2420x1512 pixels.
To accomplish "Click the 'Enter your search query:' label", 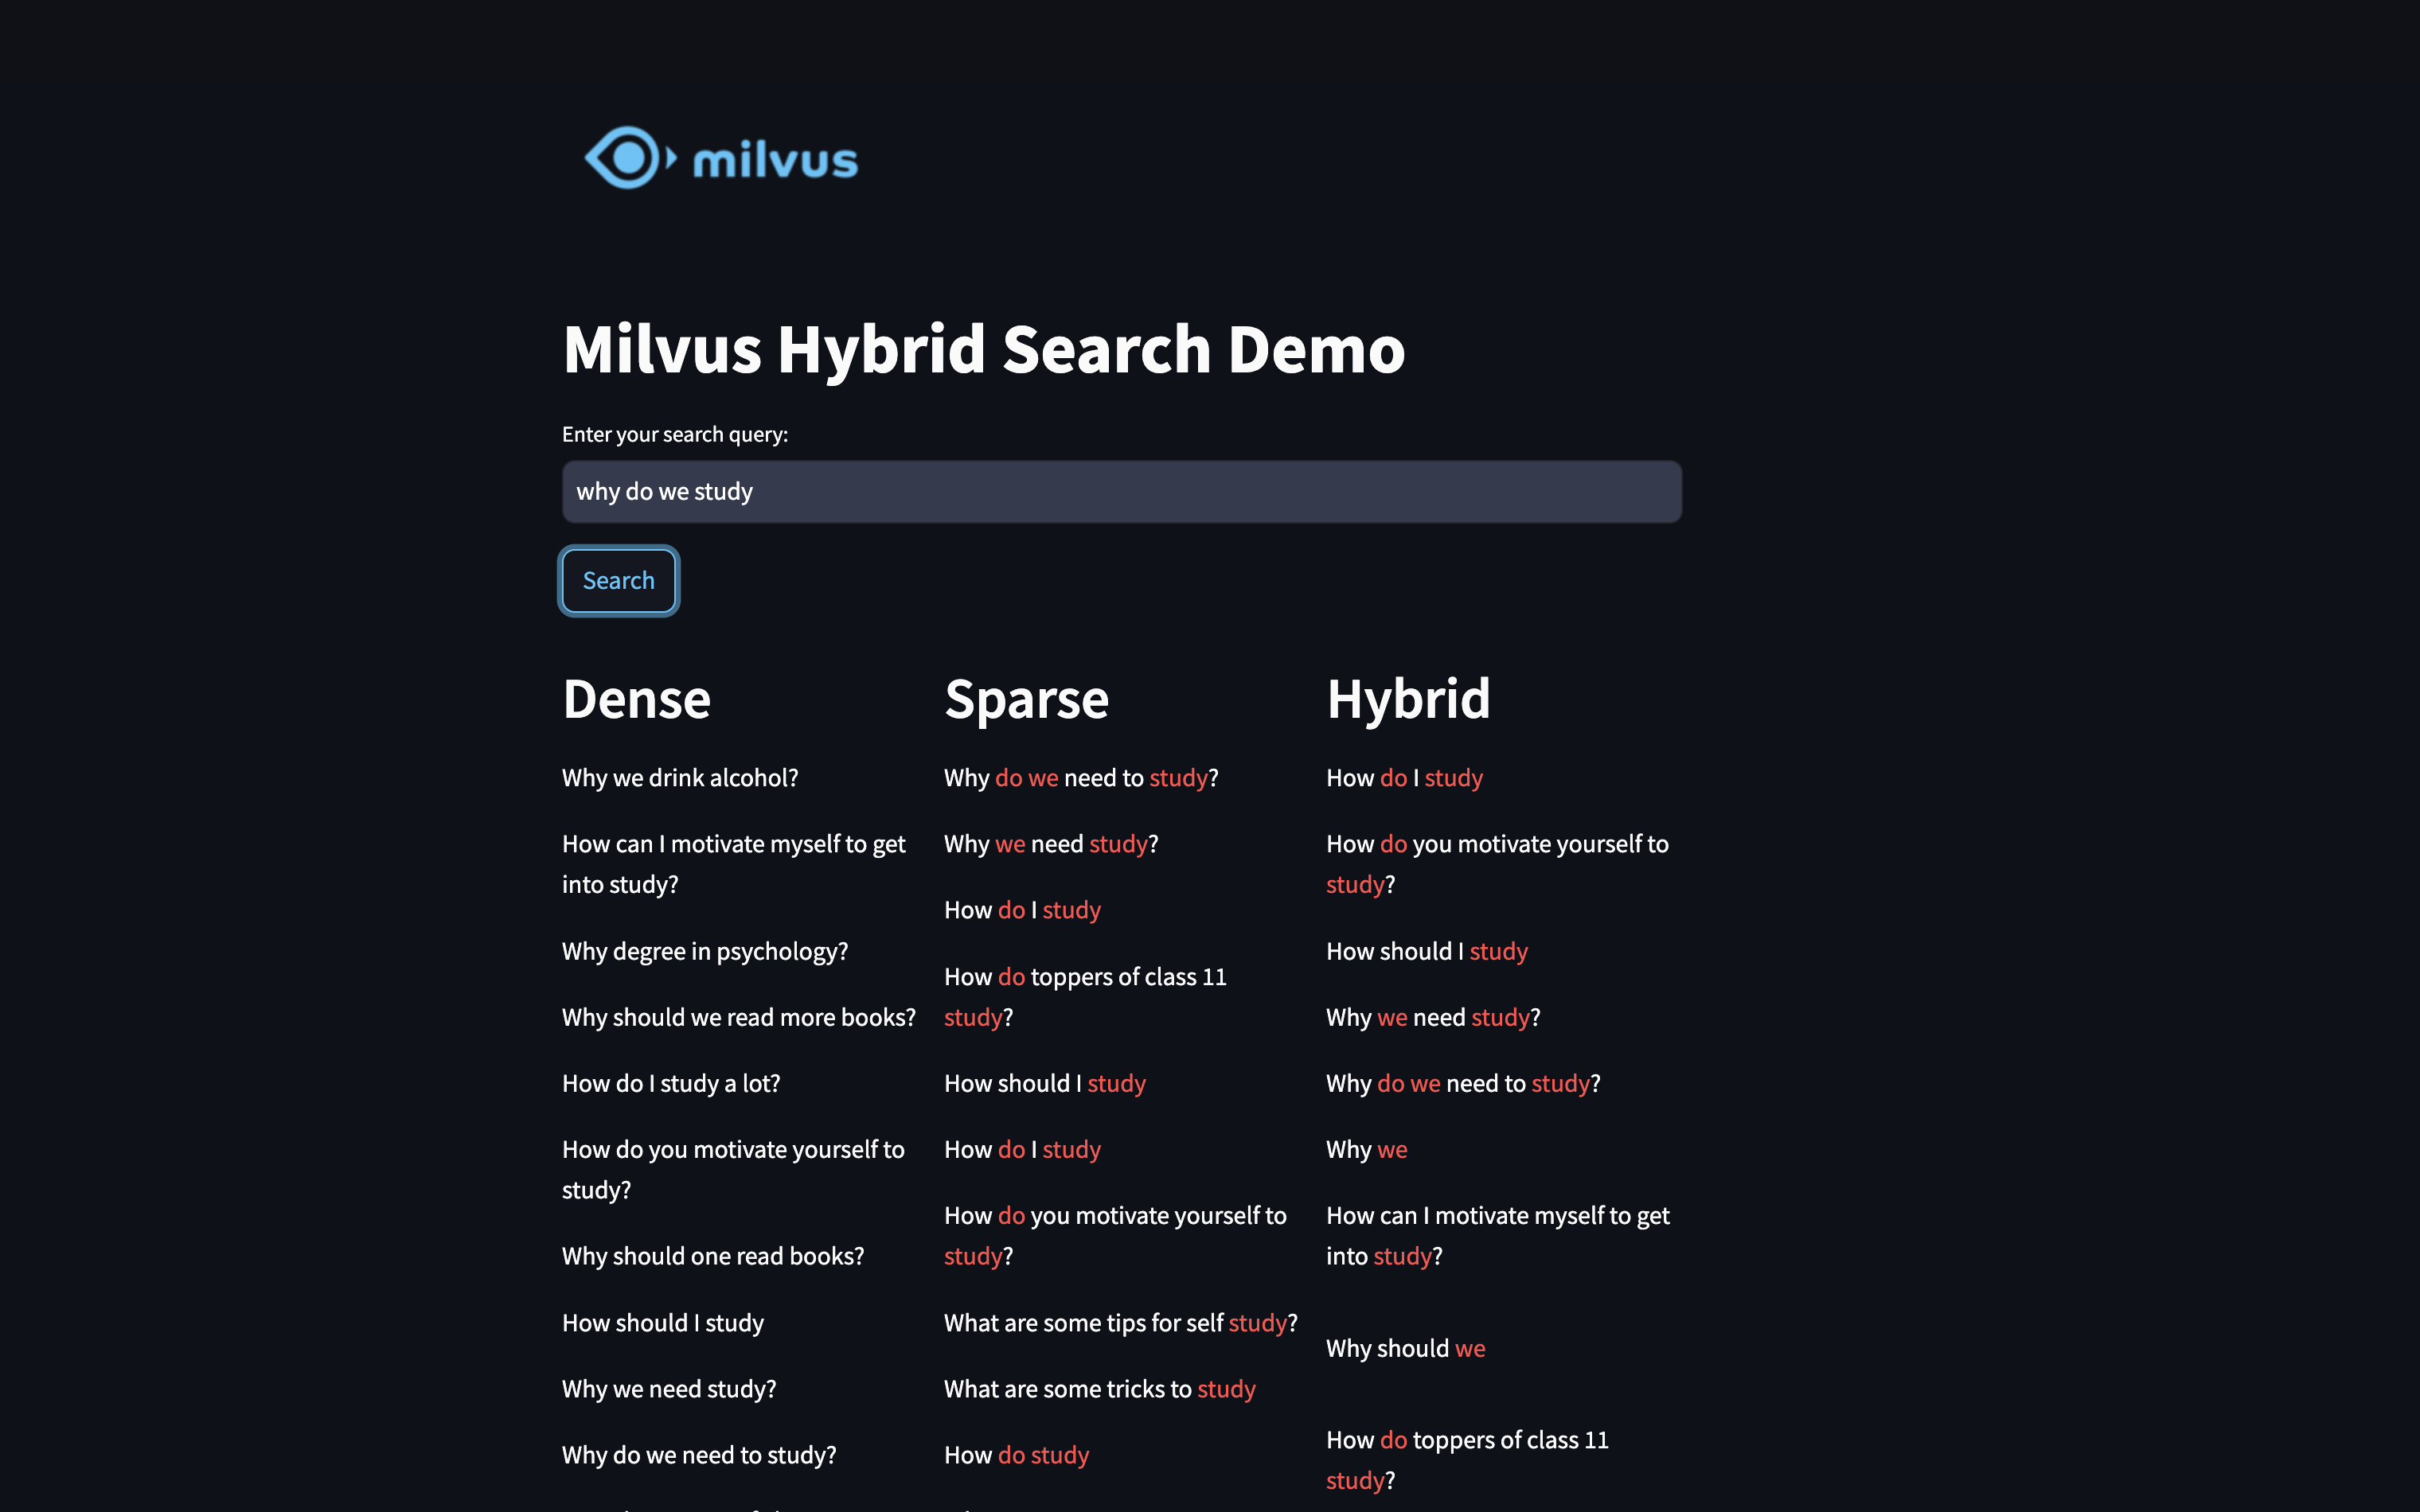I will click(675, 434).
